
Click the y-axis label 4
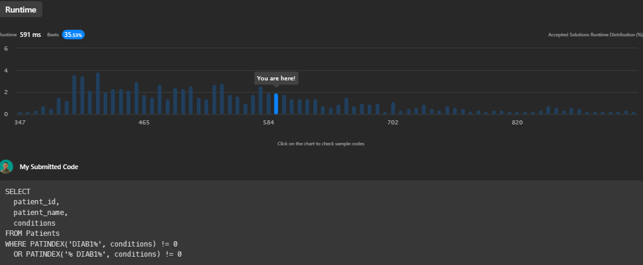[6, 70]
